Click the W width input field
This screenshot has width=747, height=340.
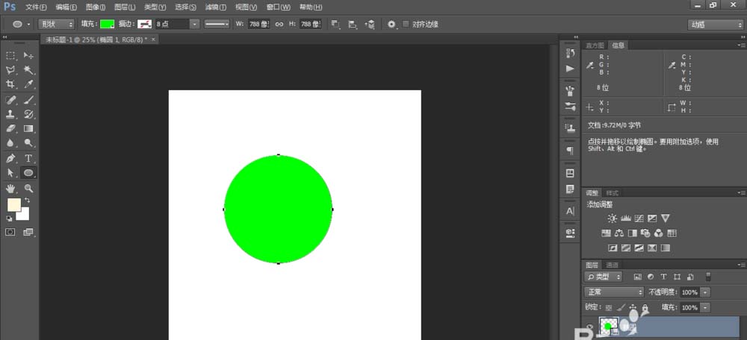tap(258, 25)
